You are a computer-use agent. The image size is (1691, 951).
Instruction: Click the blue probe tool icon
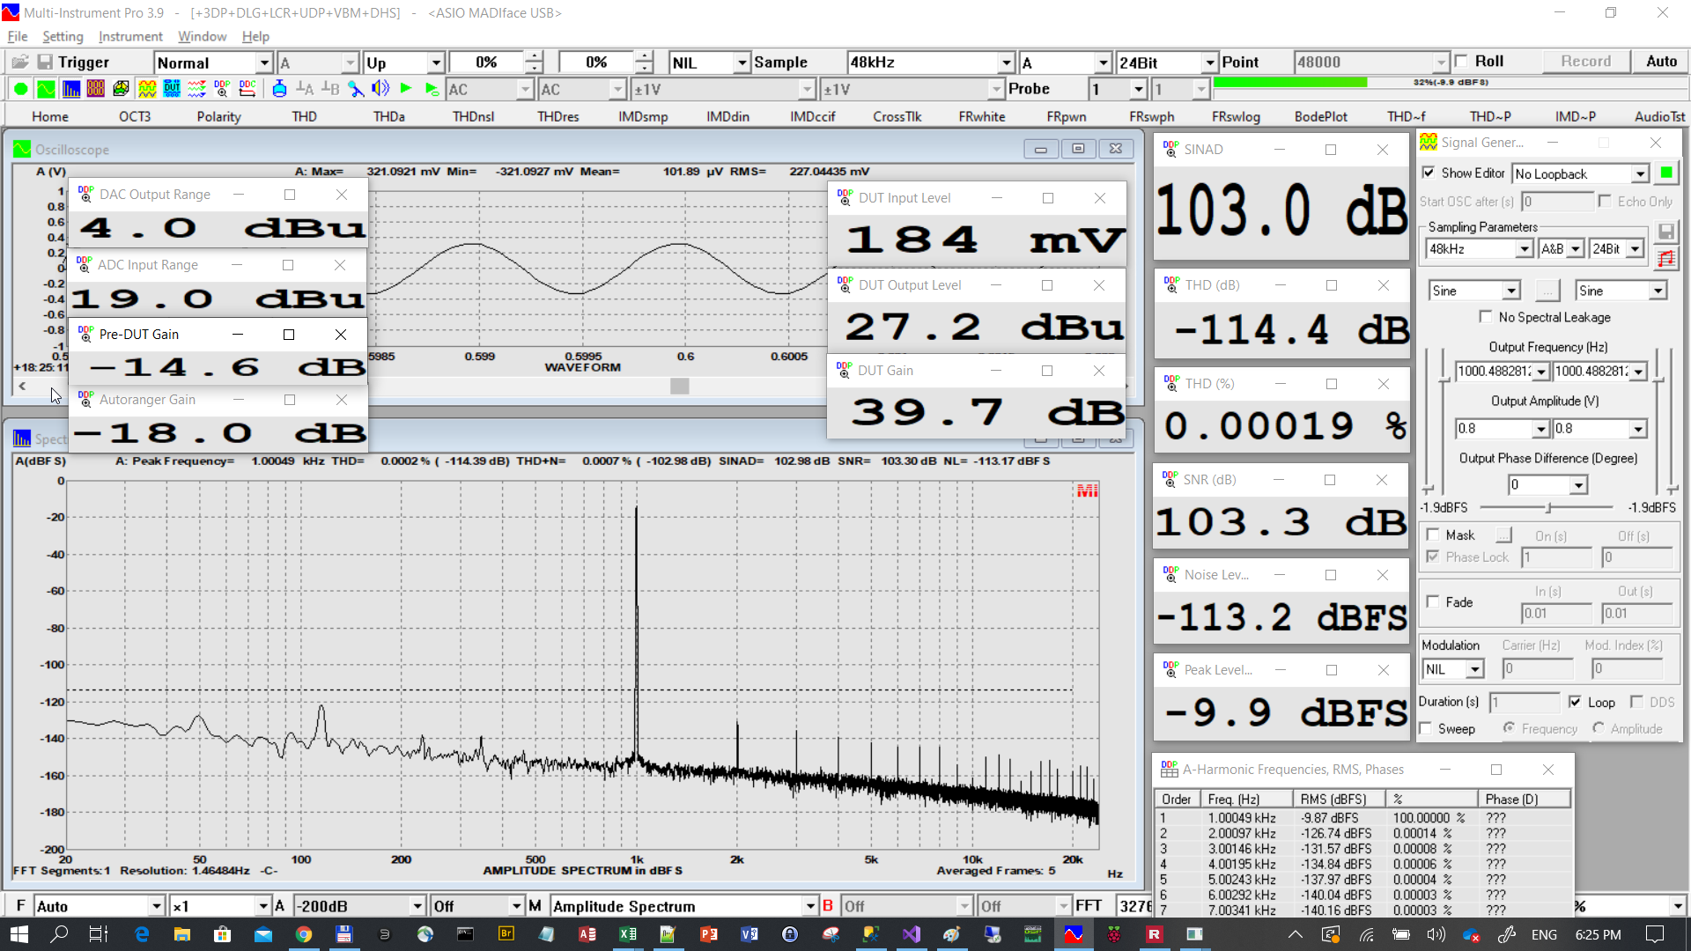pos(355,89)
